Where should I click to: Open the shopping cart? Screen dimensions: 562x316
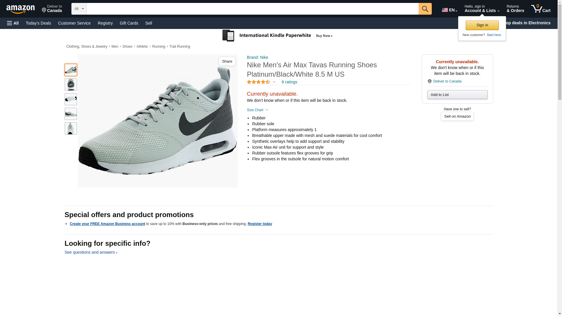click(x=541, y=9)
